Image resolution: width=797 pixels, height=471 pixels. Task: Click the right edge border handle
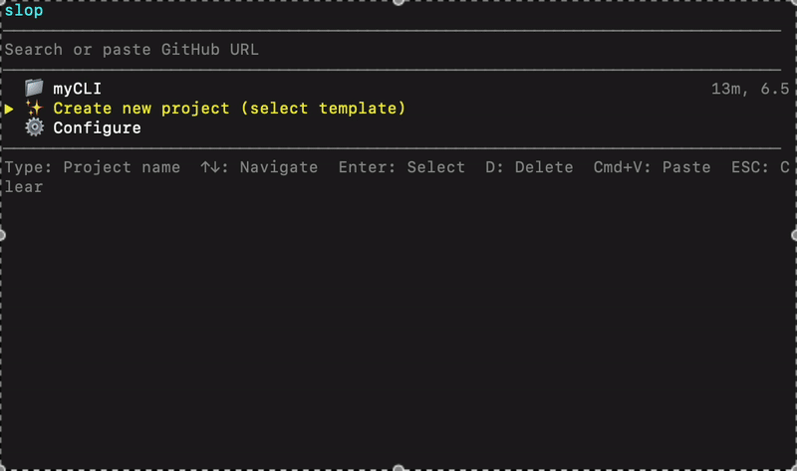(x=794, y=234)
